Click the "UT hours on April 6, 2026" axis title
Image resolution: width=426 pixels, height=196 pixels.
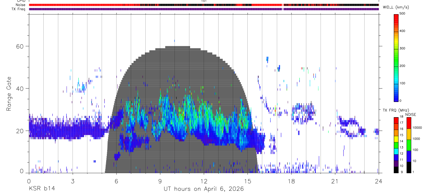pos(204,189)
